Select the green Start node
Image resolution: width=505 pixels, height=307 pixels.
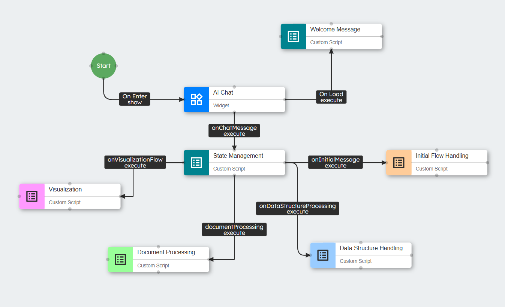103,66
